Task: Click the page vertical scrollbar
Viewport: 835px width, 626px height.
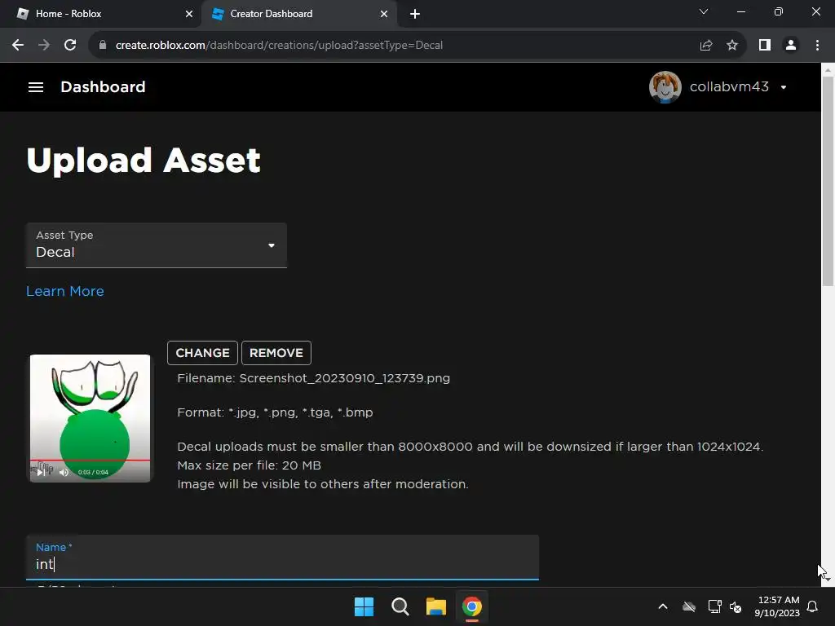Action: pyautogui.click(x=828, y=182)
